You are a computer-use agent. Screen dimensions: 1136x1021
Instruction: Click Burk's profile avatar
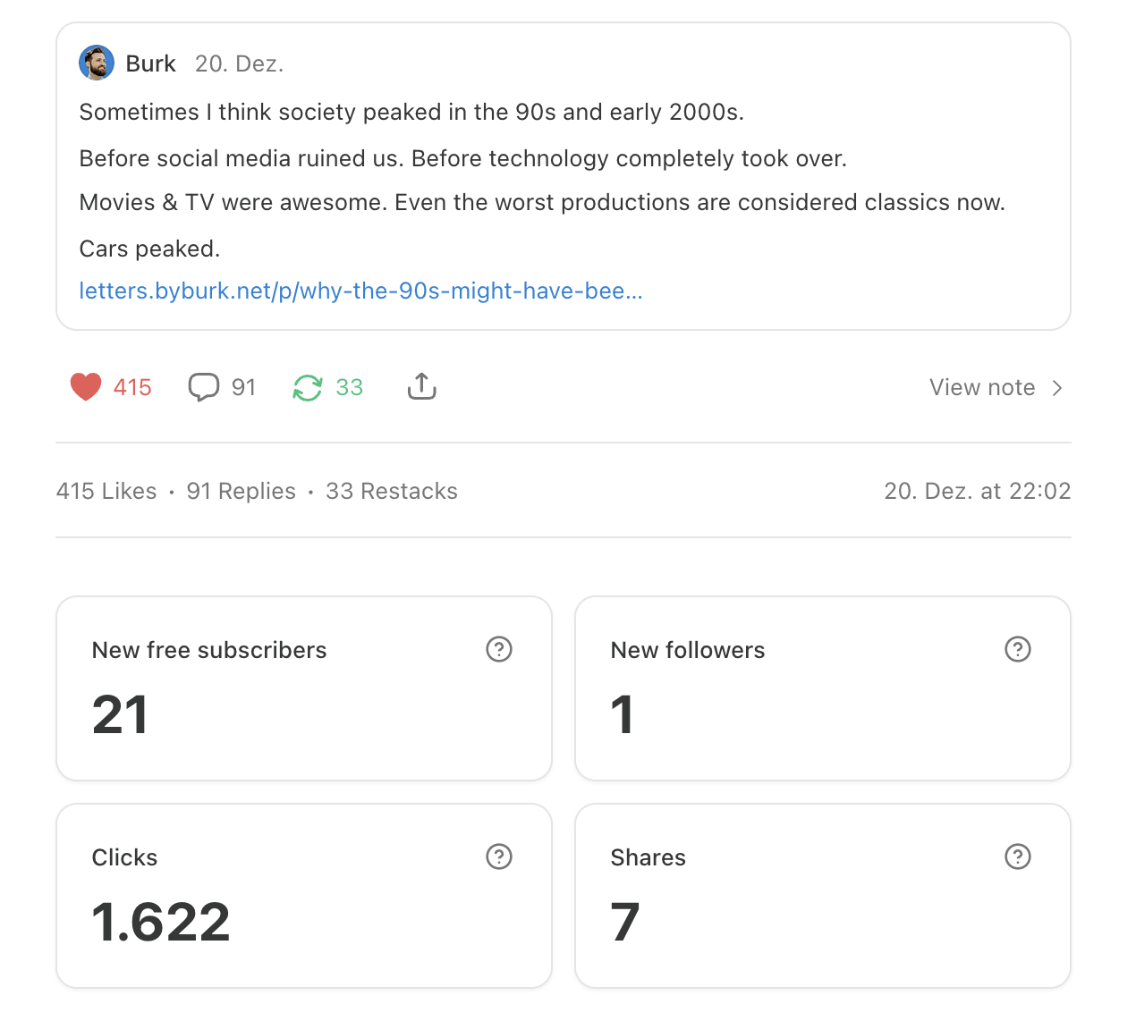(x=97, y=63)
